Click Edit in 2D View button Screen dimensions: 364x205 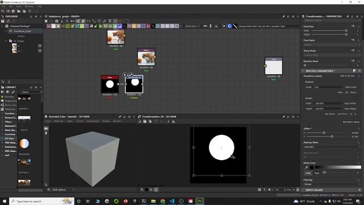[x=348, y=76]
